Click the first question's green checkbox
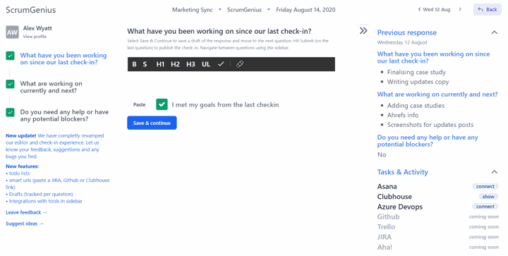This screenshot has width=508, height=256. [11, 56]
